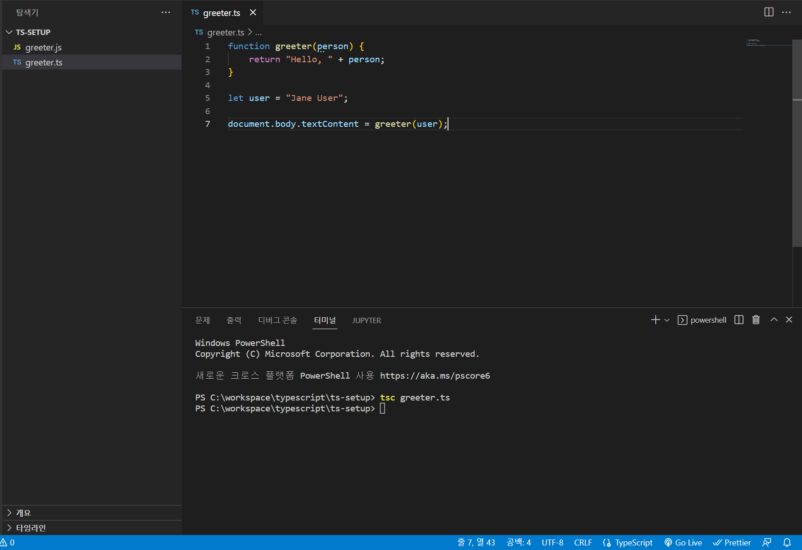Image resolution: width=802 pixels, height=550 pixels.
Task: Click greeter.ts in the breadcrumb
Action: (226, 32)
